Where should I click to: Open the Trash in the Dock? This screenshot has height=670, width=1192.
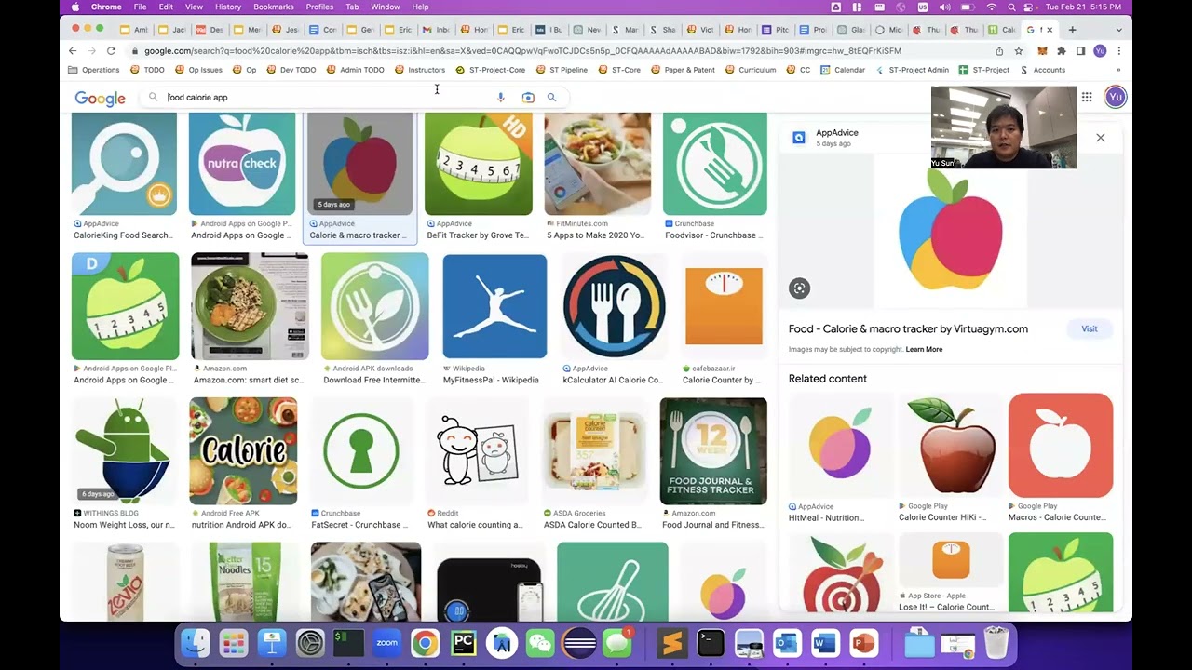pyautogui.click(x=996, y=643)
